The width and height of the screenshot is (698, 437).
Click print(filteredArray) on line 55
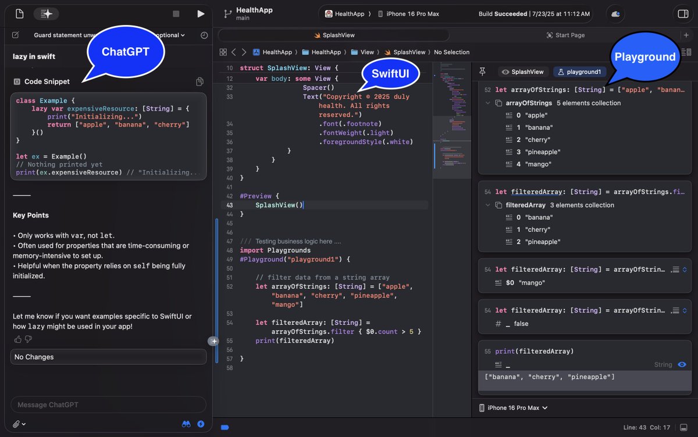(295, 341)
